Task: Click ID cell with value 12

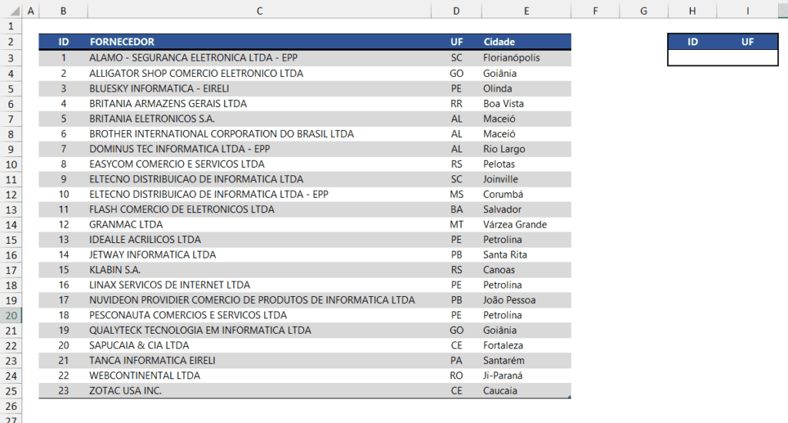Action: pyautogui.click(x=63, y=224)
